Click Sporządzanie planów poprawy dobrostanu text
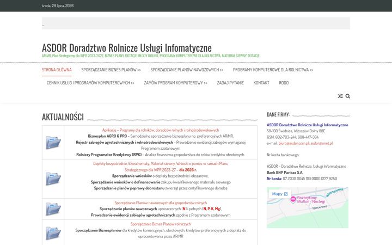The width and height of the screenshot is (392, 245). pos(129,188)
